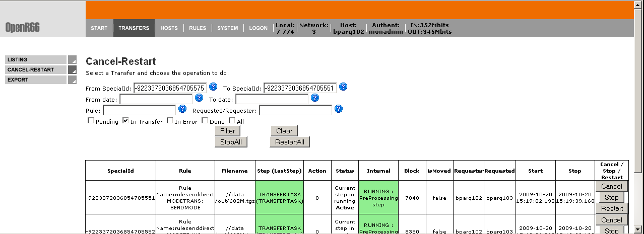This screenshot has width=644, height=234.
Task: Open the HOSTS menu tab
Action: pos(169,28)
